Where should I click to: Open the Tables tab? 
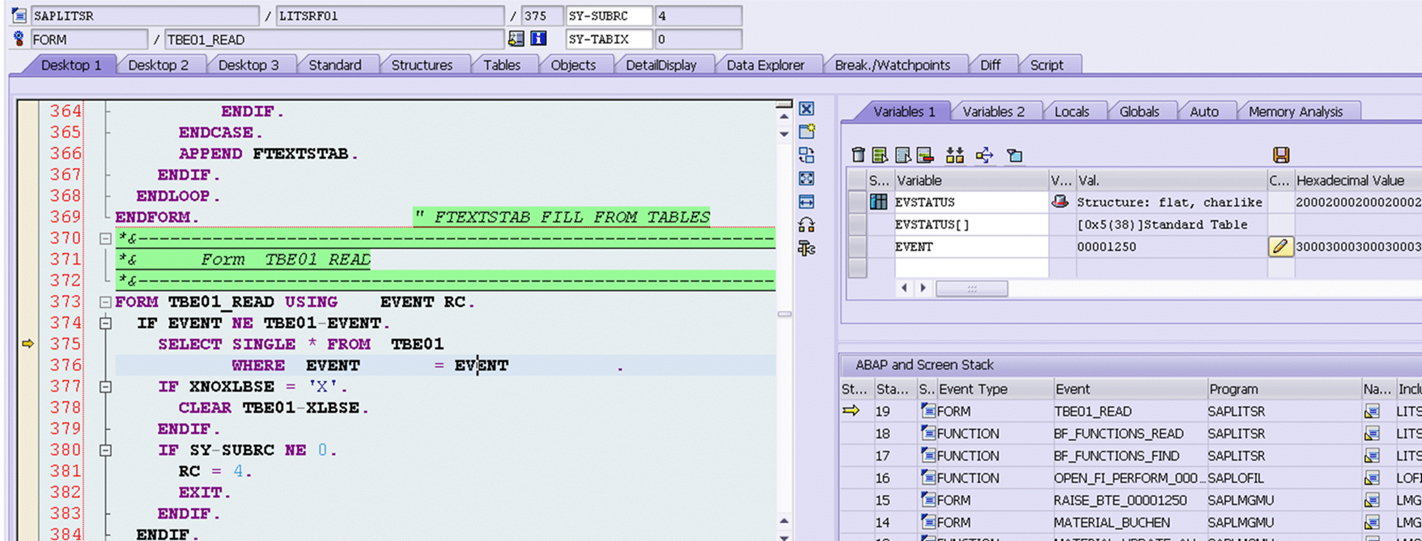502,65
